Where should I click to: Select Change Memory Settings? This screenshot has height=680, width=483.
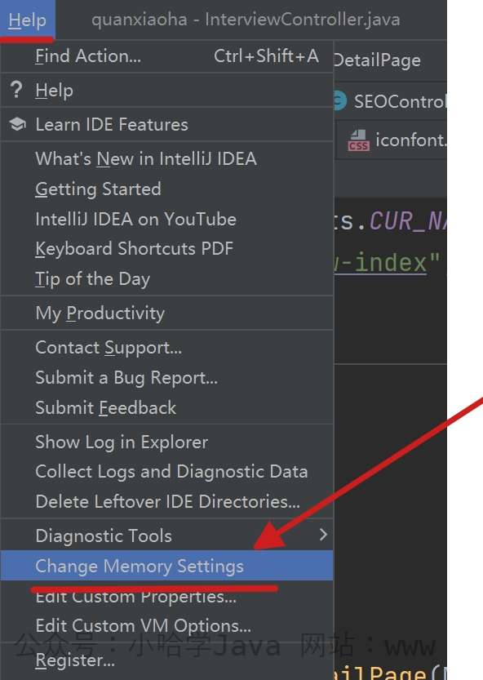(x=166, y=566)
